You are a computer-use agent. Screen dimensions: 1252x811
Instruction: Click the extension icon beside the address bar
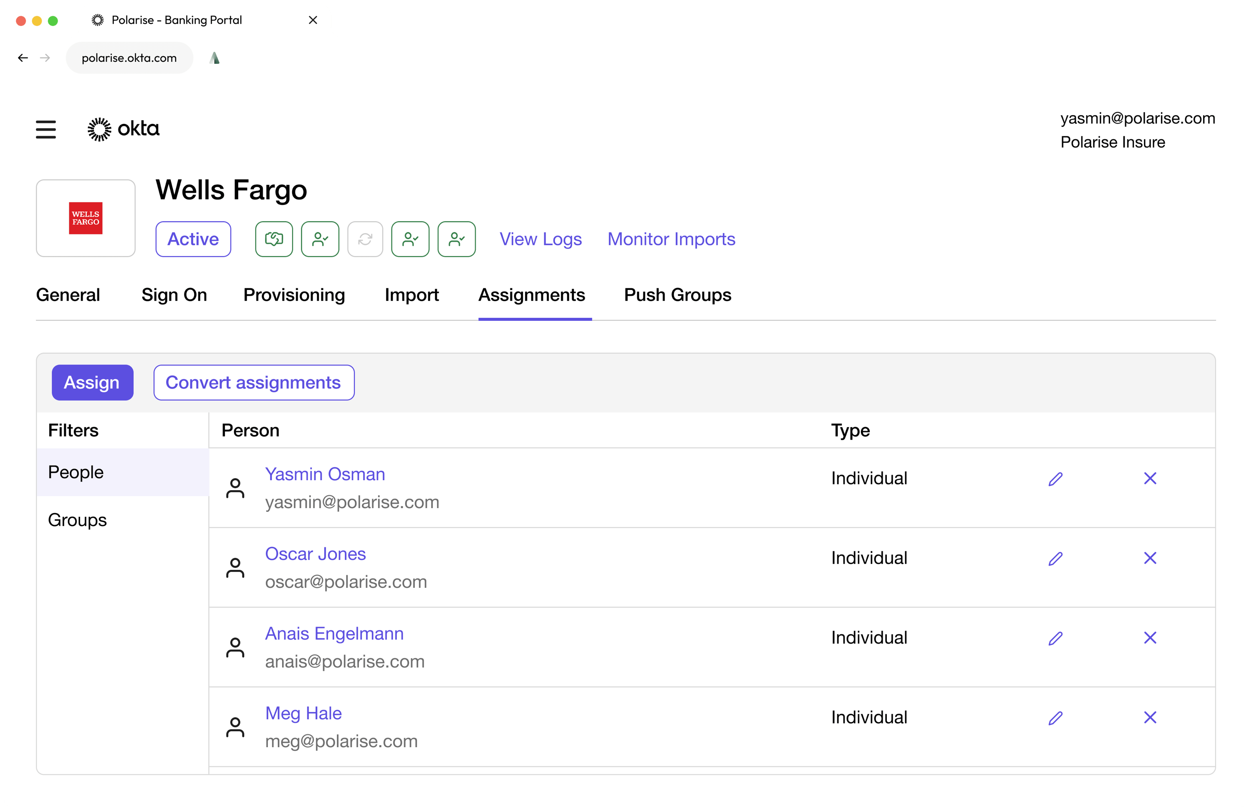pyautogui.click(x=214, y=58)
